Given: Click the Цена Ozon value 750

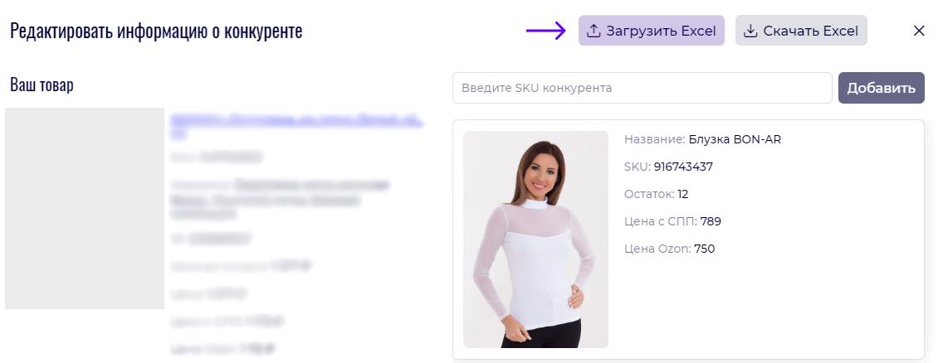Looking at the screenshot, I should point(704,249).
